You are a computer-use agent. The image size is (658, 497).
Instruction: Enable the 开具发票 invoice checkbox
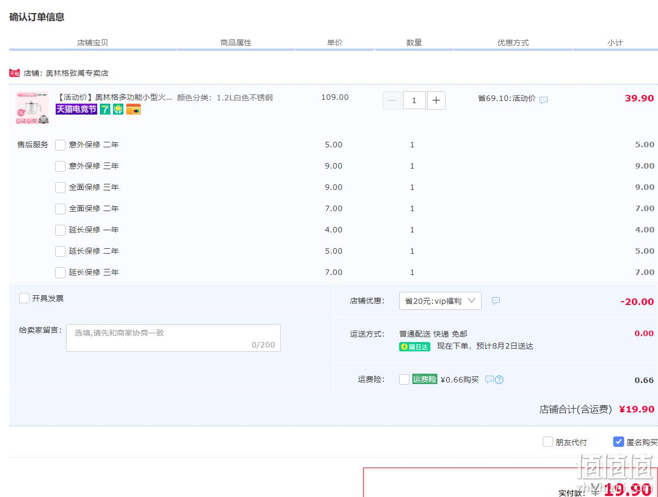click(25, 298)
